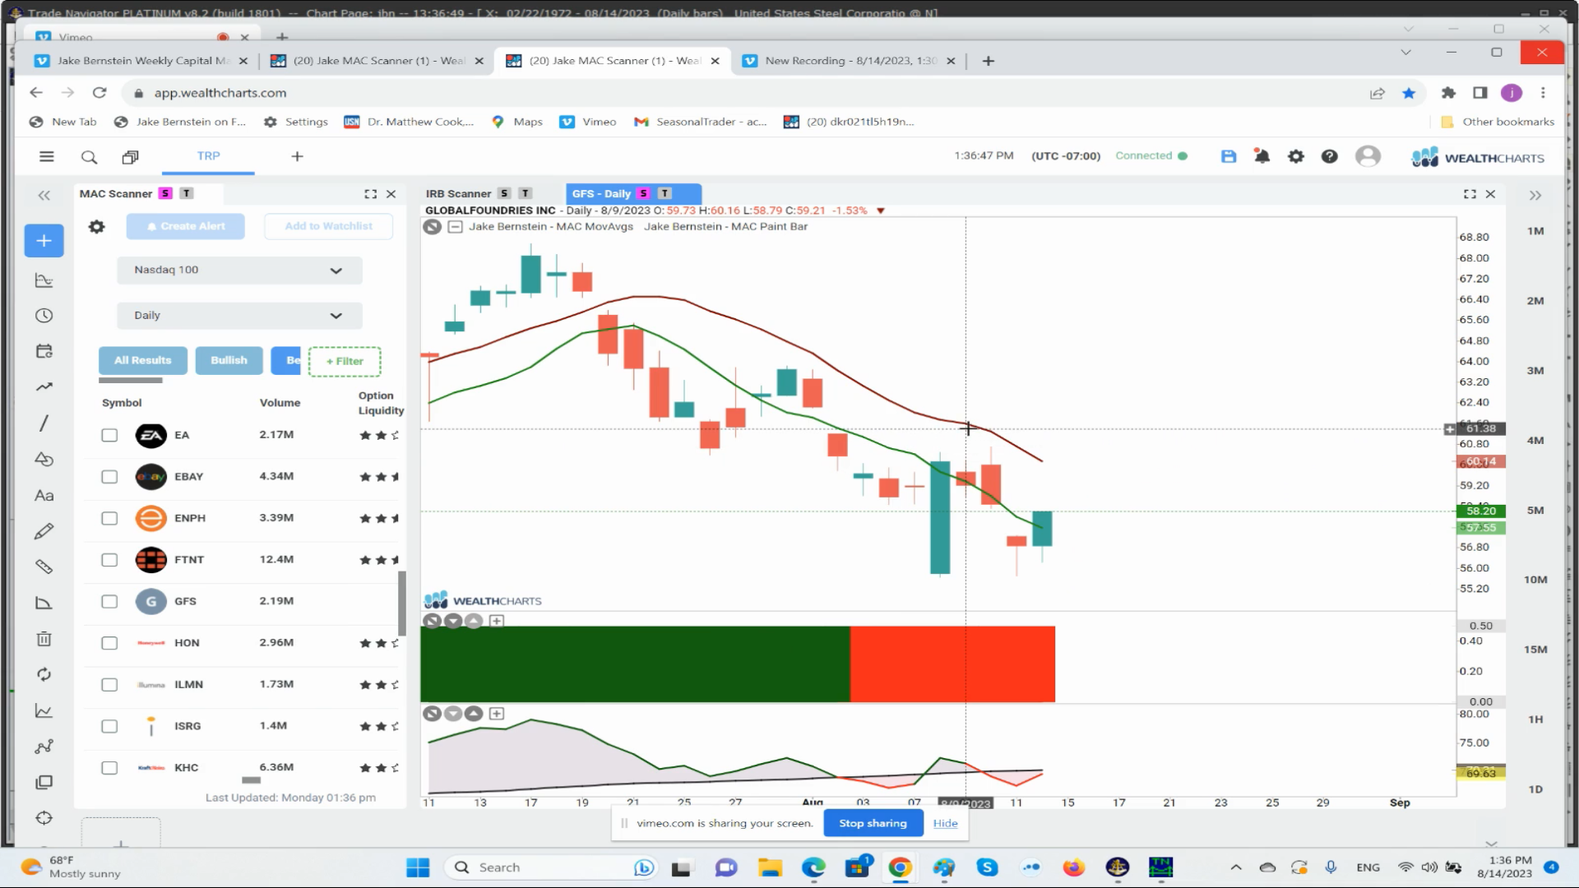Expand MAC histogram pane plus box
The image size is (1579, 888).
point(497,621)
